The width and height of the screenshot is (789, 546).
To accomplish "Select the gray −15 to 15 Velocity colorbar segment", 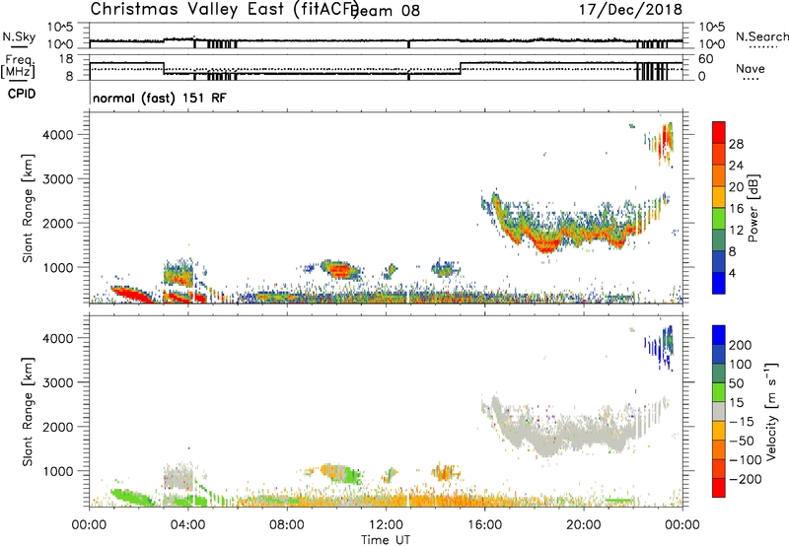I will [719, 412].
